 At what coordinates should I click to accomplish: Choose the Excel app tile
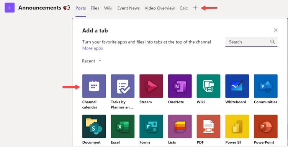pyautogui.click(x=123, y=126)
